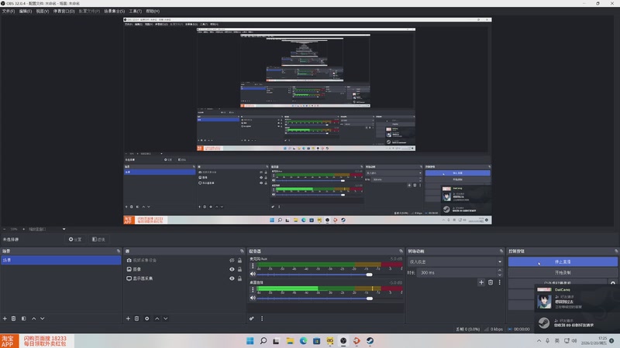
Task: Remove the selected source with the trash icon
Action: coord(137,319)
